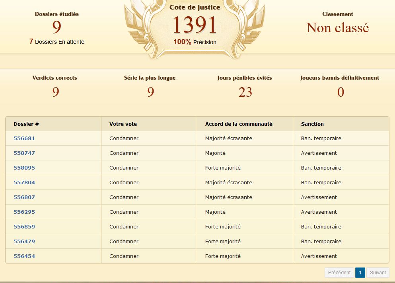The height and width of the screenshot is (283, 395).
Task: Open dossier 556295
Action: [24, 212]
